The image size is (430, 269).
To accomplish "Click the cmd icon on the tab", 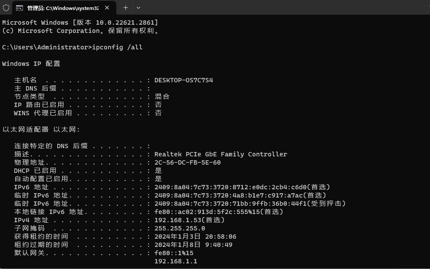I will pos(20,8).
